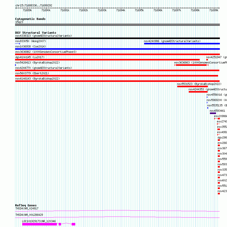Open the DGV Structural Variants track title

point(36,33)
